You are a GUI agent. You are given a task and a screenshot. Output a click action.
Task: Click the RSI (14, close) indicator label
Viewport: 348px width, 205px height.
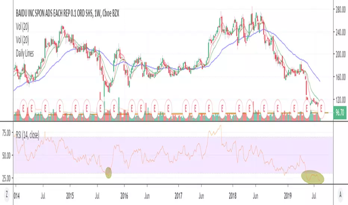(x=28, y=135)
